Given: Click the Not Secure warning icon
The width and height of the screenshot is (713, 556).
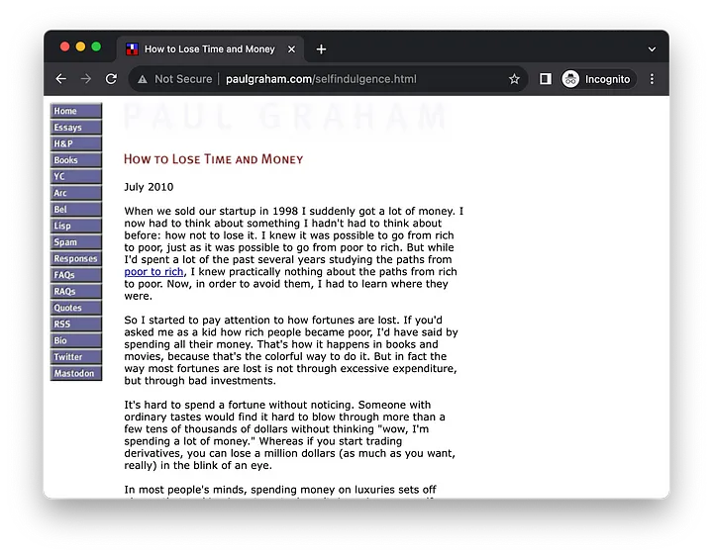Looking at the screenshot, I should [x=143, y=79].
